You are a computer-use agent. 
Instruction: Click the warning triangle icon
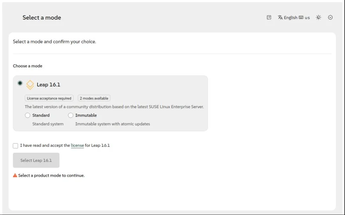point(15,176)
